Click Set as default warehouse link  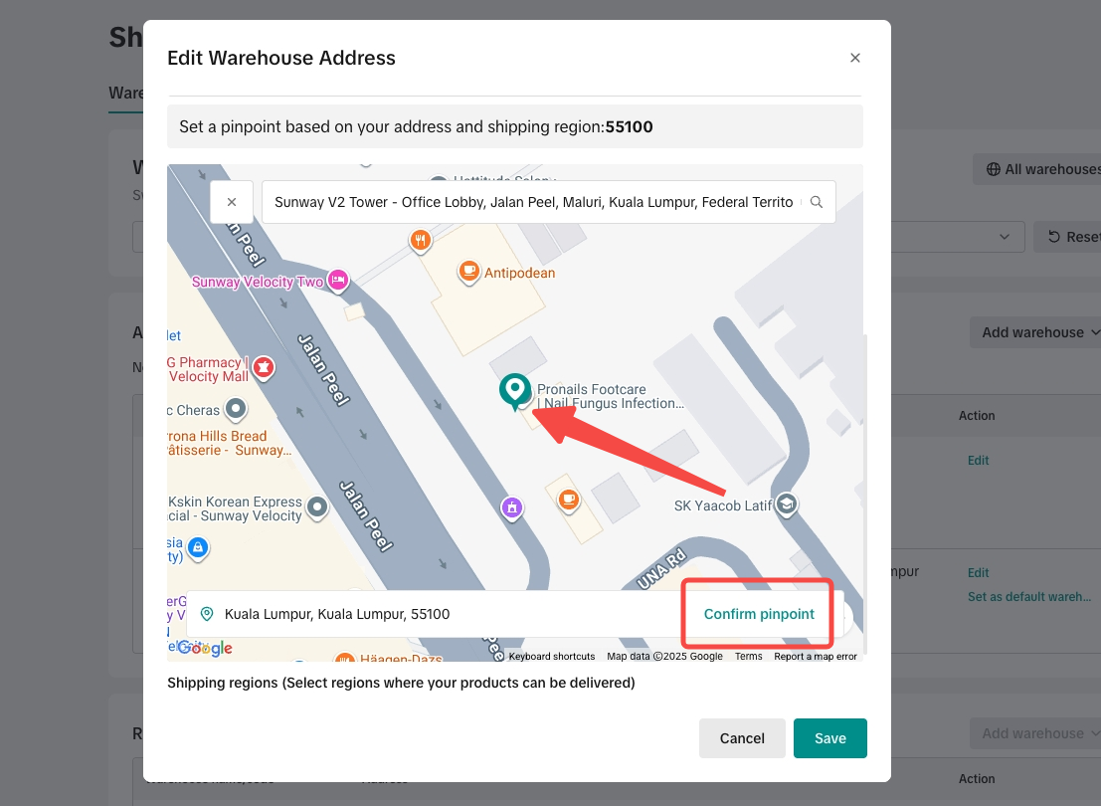click(1029, 597)
